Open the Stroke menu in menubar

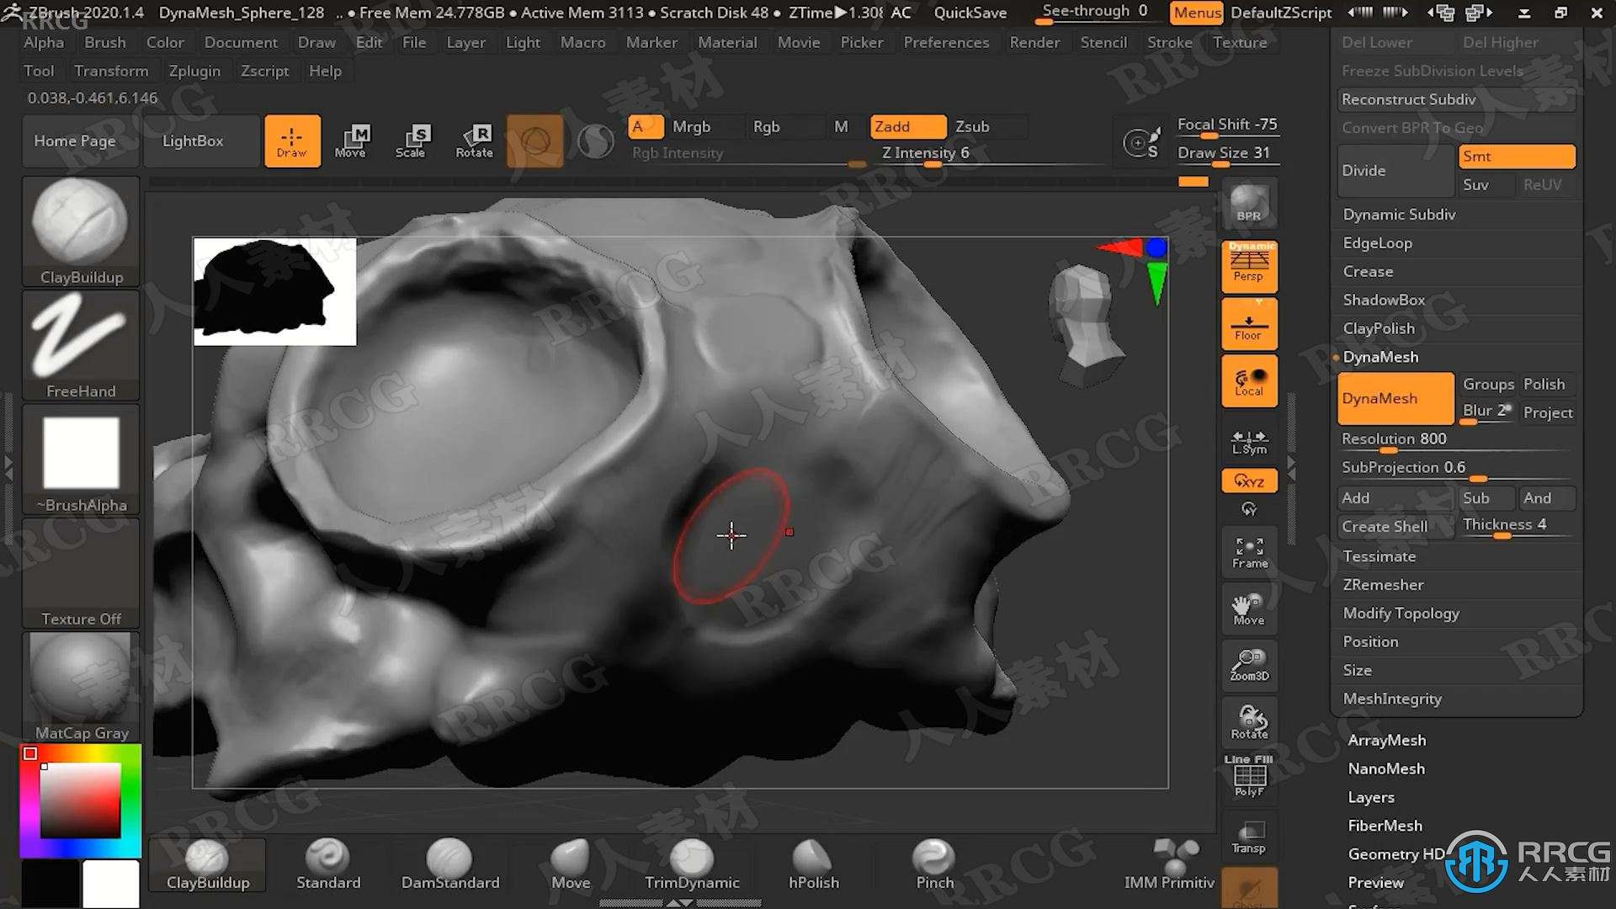[x=1171, y=42]
